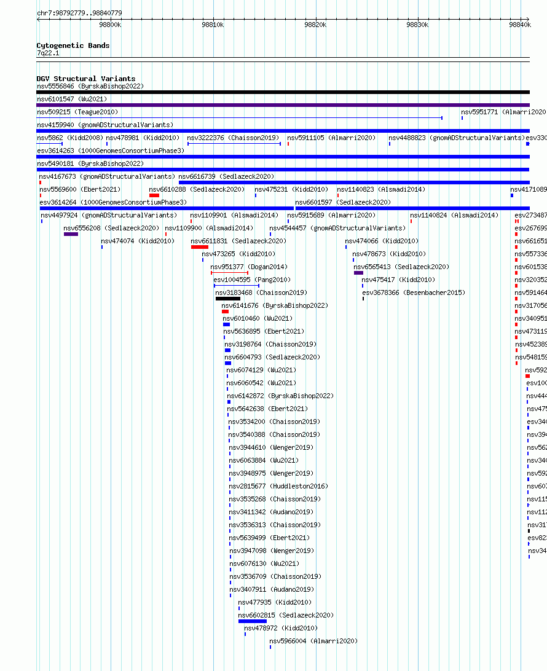Open esv3614263 (1000GenomesConsortiumPhase3) variant
The image size is (547, 671).
[111, 151]
